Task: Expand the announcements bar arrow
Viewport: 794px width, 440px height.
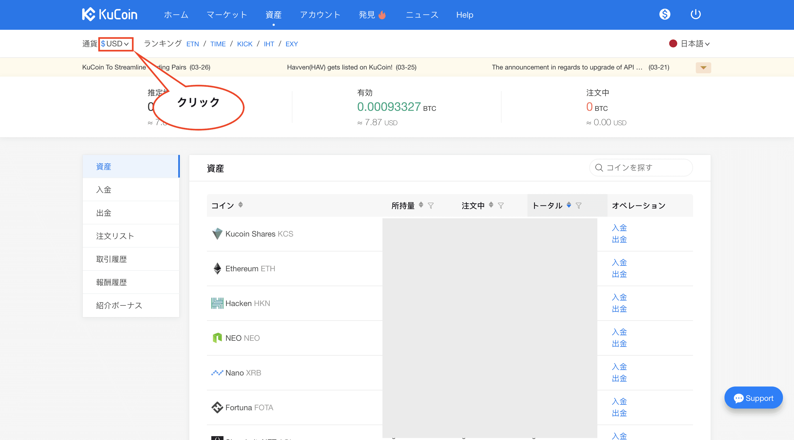Action: click(703, 68)
